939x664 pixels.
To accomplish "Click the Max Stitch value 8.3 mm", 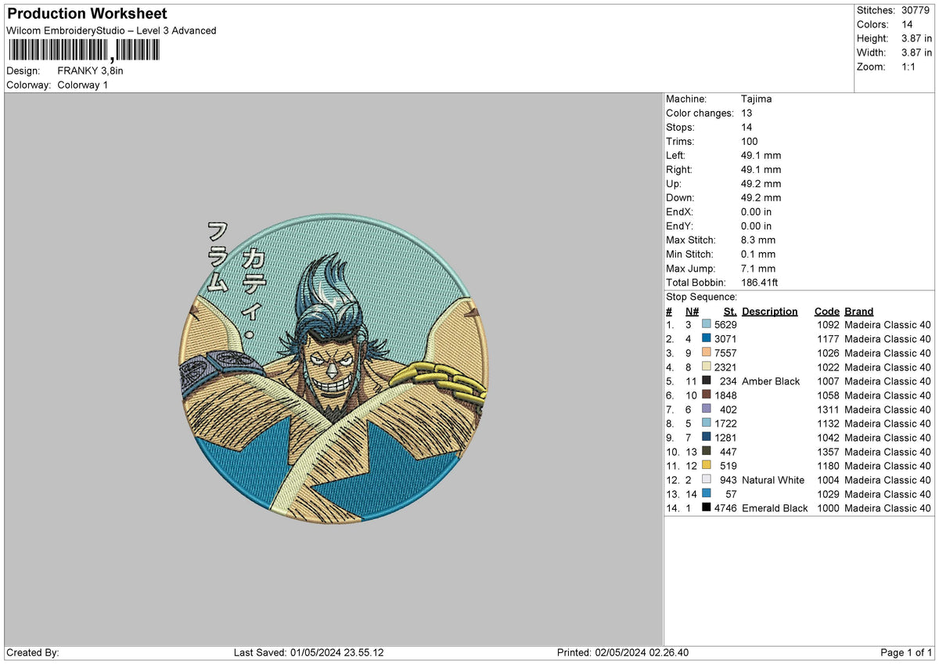I will pyautogui.click(x=758, y=240).
